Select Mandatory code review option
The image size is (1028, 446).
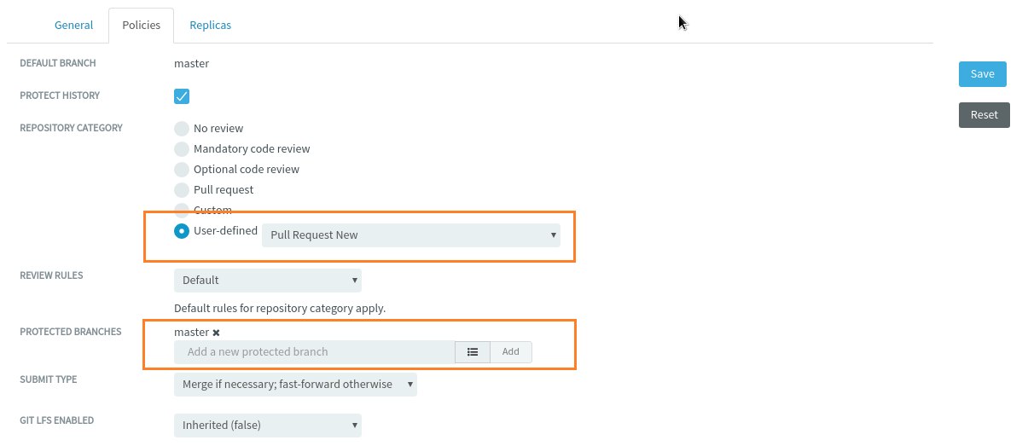click(x=182, y=149)
